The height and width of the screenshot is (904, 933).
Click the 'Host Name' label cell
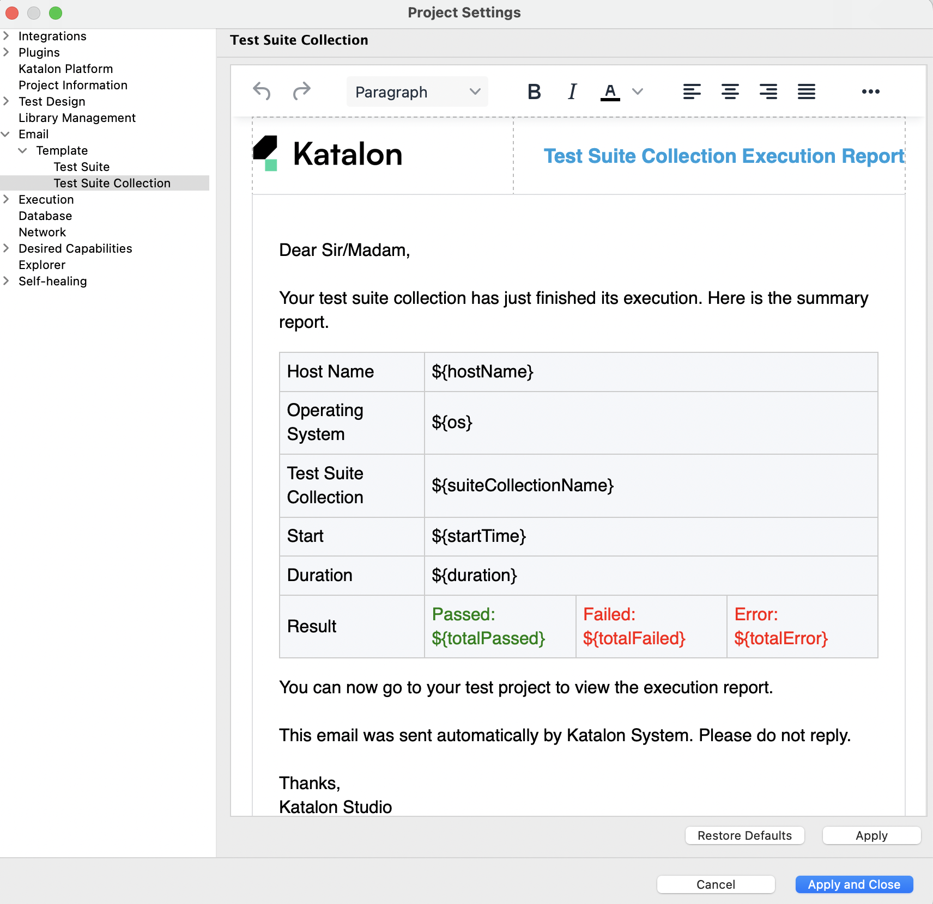tap(352, 372)
